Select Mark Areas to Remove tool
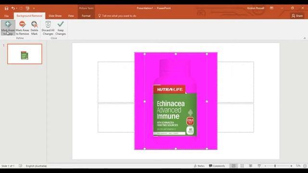Image resolution: width=308 pixels, height=173 pixels. tap(23, 28)
